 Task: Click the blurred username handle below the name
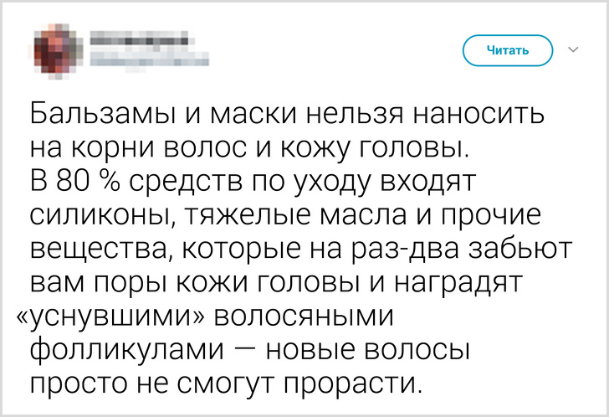click(147, 59)
